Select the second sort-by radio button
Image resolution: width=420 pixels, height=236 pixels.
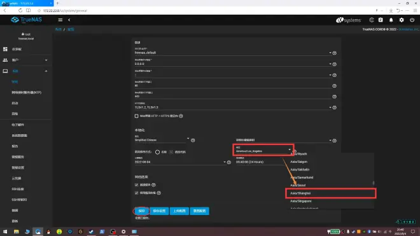tap(171, 152)
